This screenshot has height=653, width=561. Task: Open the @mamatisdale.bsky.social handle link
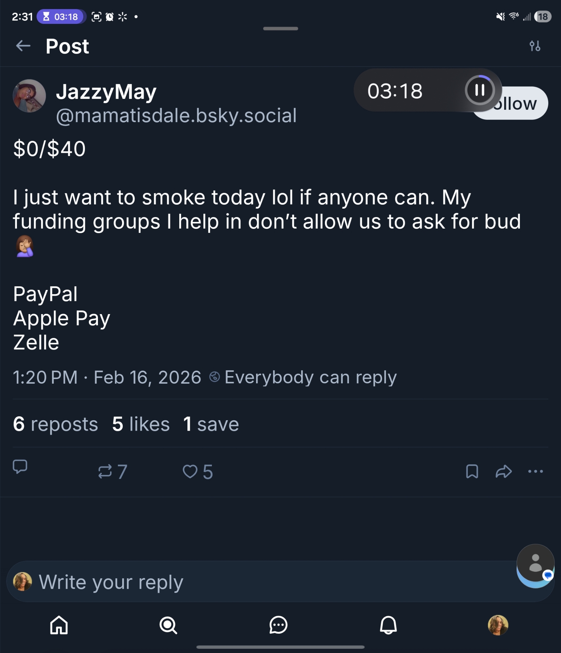pos(176,116)
